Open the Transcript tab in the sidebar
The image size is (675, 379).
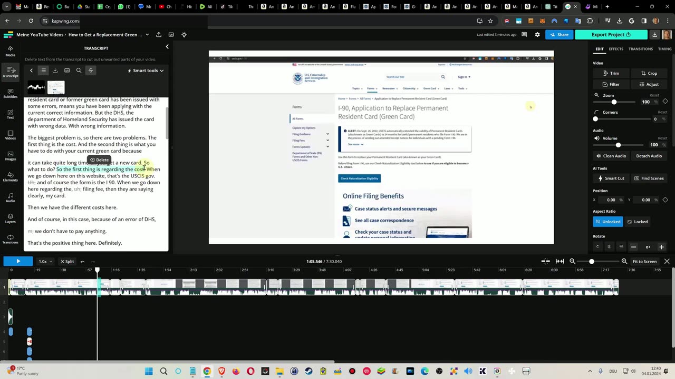click(x=10, y=72)
